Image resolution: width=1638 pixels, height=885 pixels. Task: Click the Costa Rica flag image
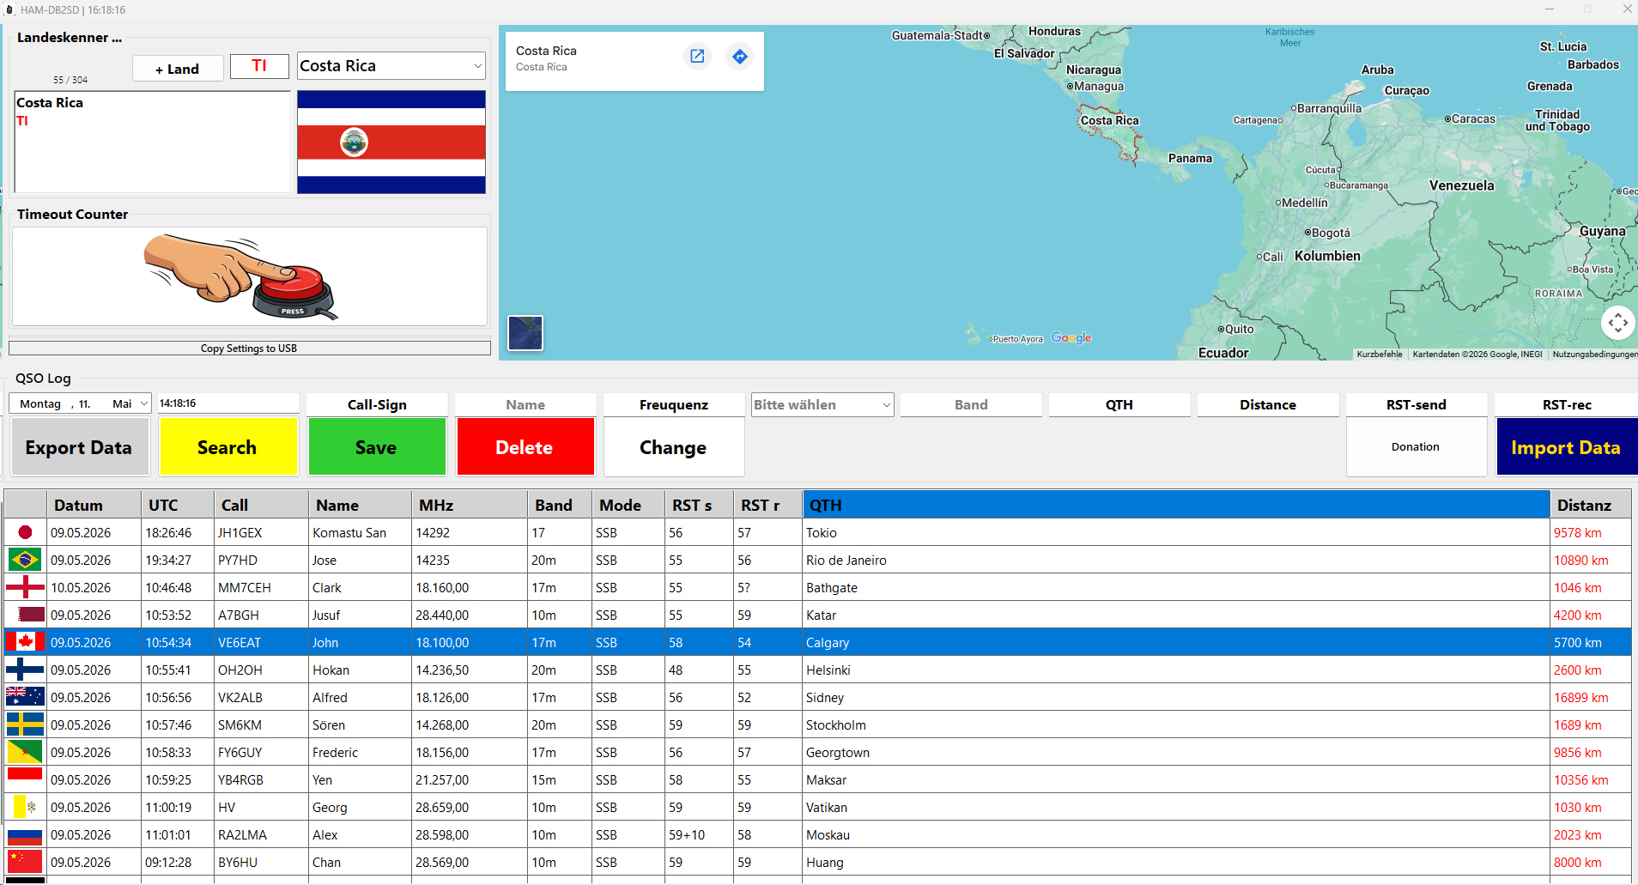(x=391, y=142)
